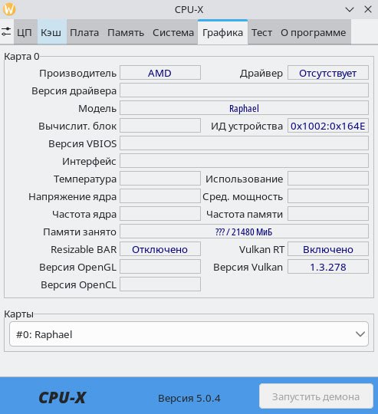
Task: Click the Карта 0 group label
Action: coord(21,56)
